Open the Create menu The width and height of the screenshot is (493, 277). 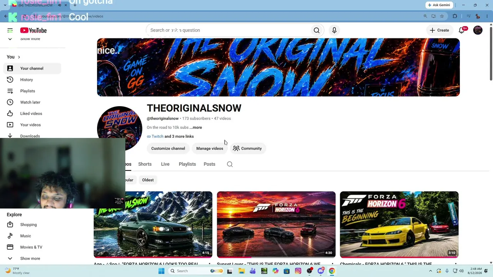click(439, 30)
